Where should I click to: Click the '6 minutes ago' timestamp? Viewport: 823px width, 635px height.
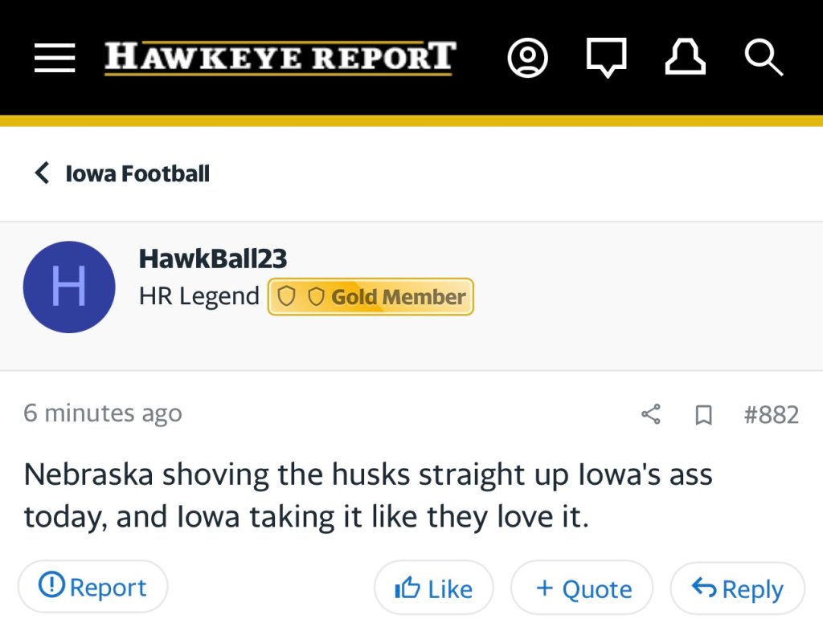[x=103, y=413]
